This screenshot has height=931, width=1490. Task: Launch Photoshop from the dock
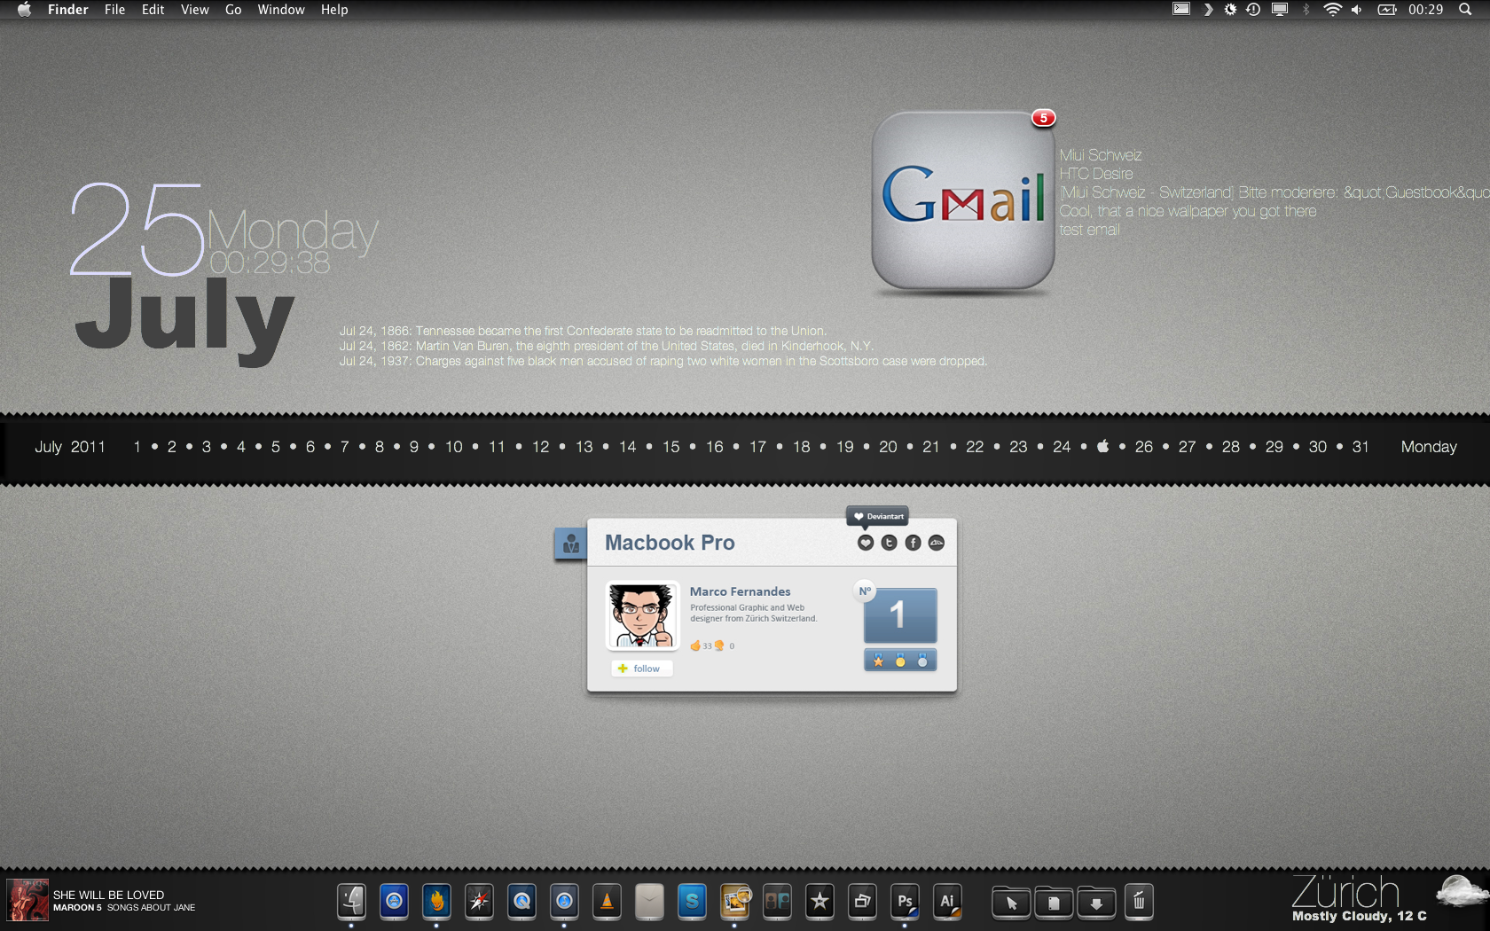point(905,902)
